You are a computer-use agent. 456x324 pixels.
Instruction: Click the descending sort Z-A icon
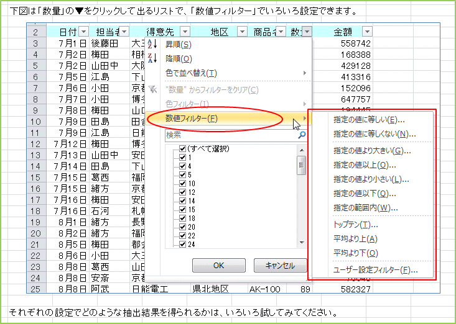coord(152,58)
